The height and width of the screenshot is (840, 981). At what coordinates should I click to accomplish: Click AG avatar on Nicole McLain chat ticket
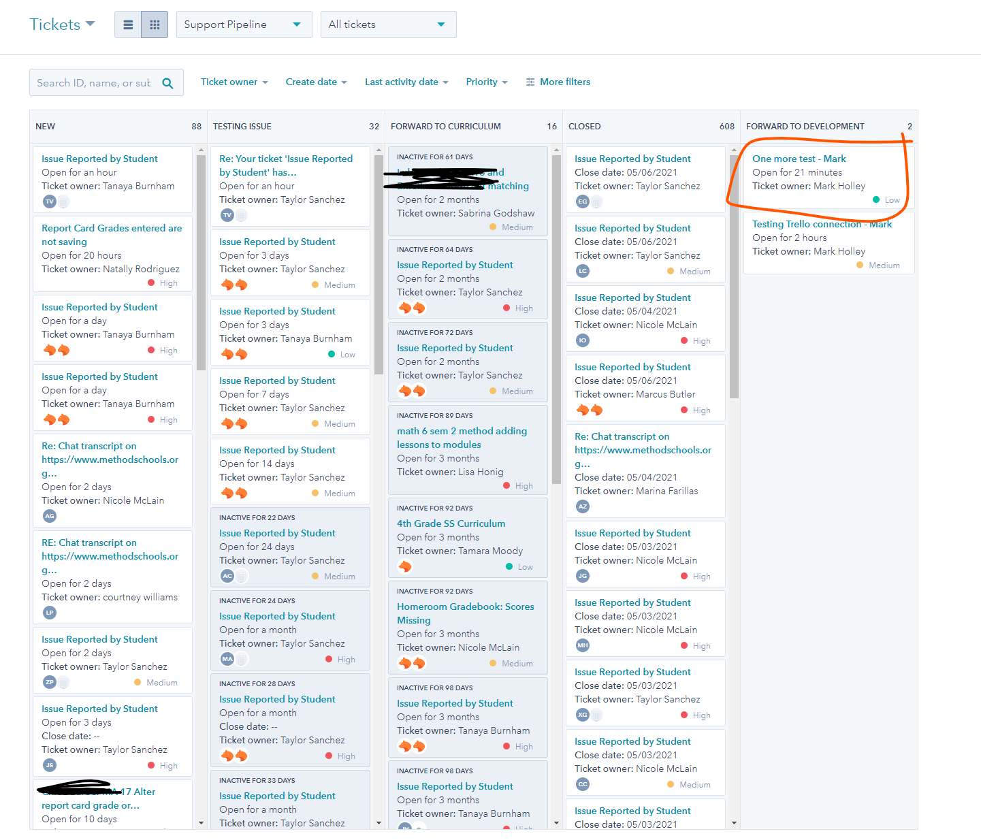coord(50,516)
